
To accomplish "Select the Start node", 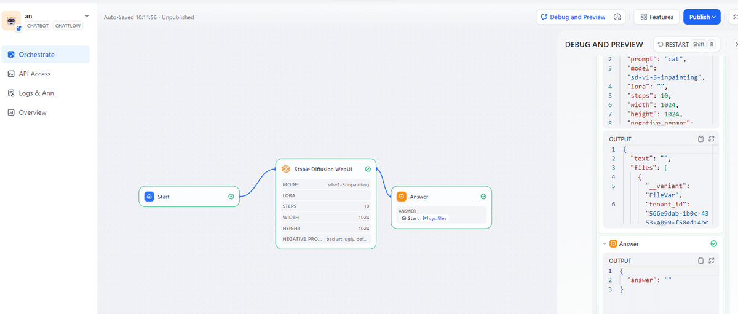I will coord(189,197).
